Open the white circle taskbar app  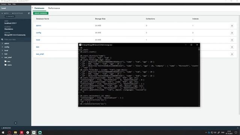28,132
